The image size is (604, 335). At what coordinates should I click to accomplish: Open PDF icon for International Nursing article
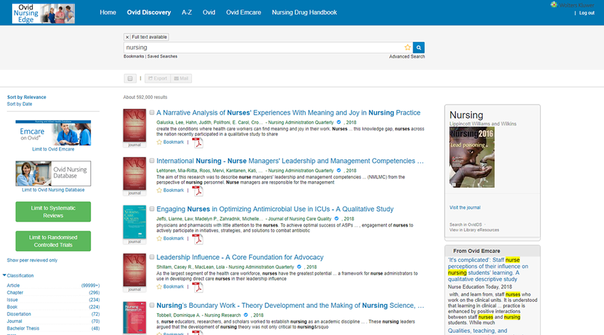pyautogui.click(x=197, y=191)
